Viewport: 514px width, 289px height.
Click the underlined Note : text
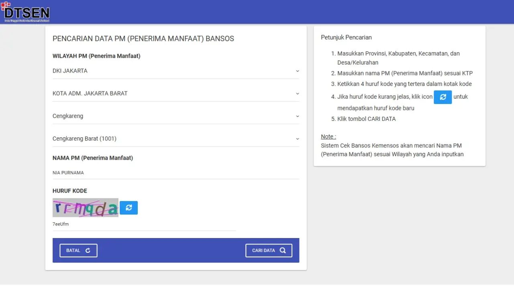[328, 137]
